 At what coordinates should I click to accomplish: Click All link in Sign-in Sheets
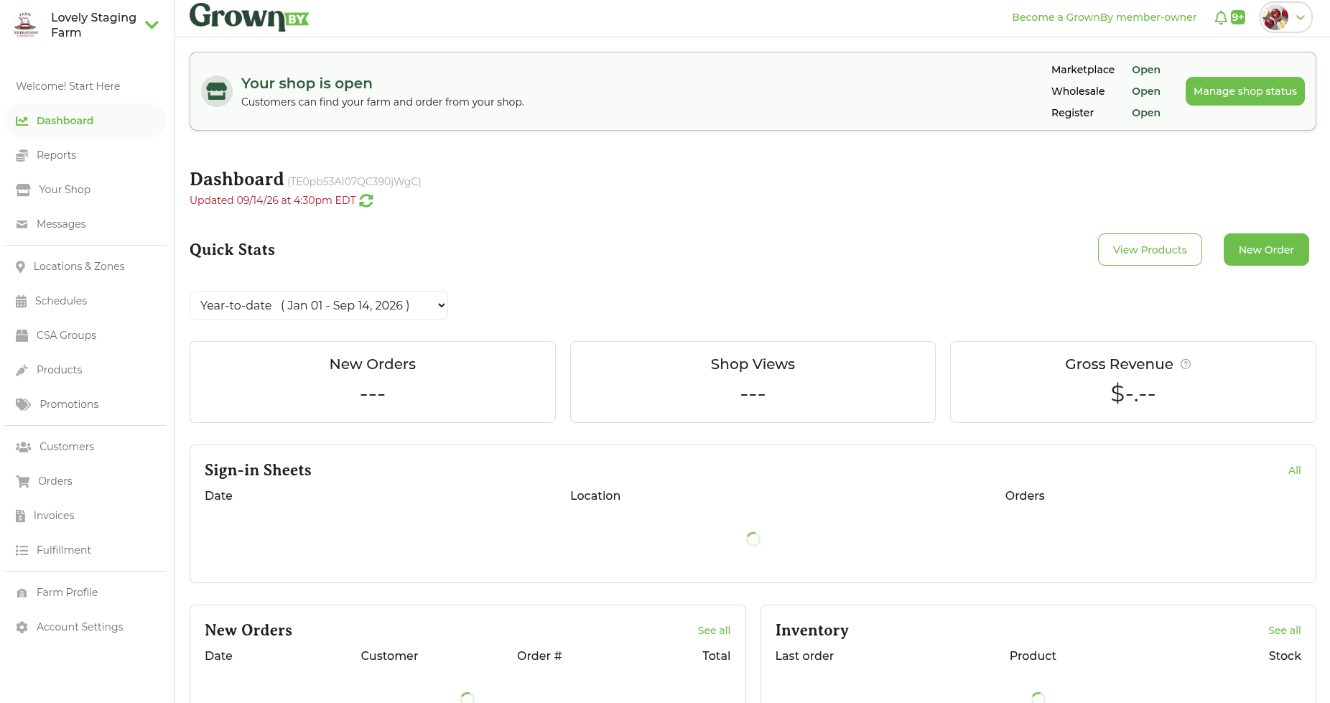coord(1294,470)
